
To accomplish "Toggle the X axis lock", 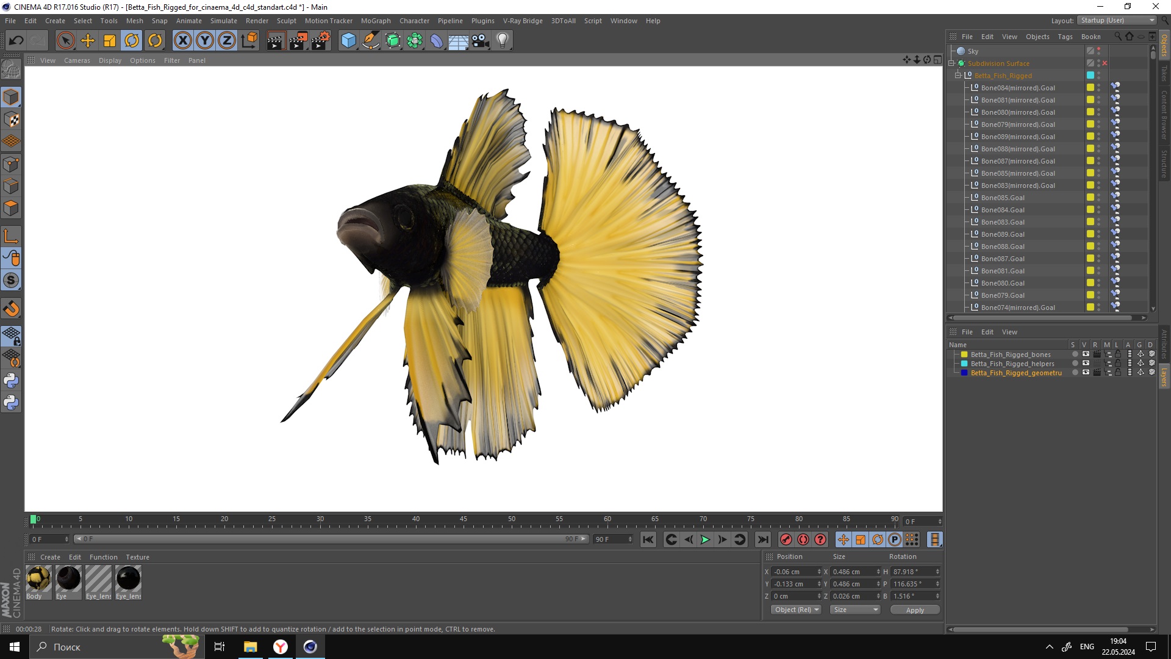I will pyautogui.click(x=182, y=41).
